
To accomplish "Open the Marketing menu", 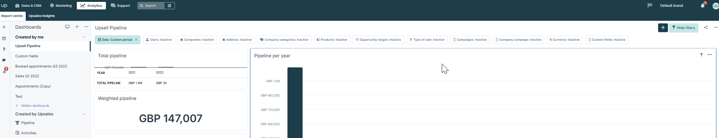I will [61, 6].
